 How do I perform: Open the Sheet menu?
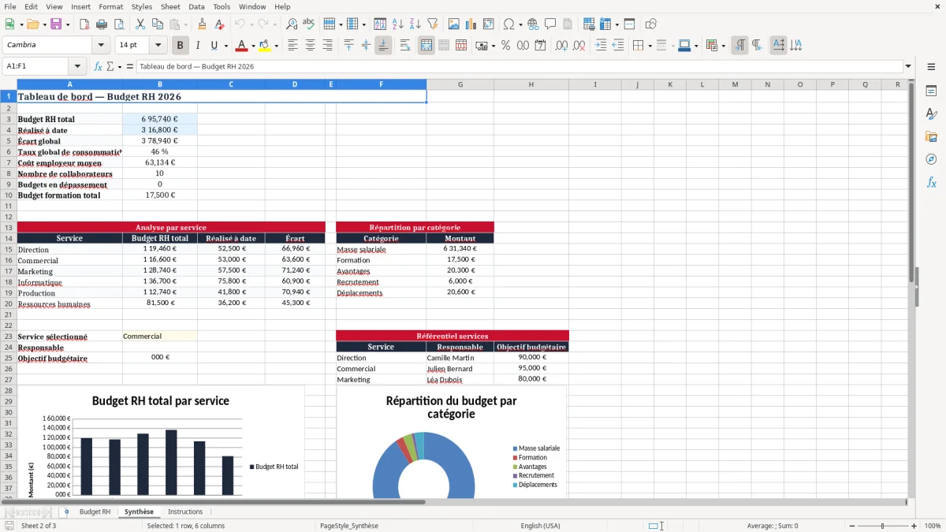(x=170, y=6)
